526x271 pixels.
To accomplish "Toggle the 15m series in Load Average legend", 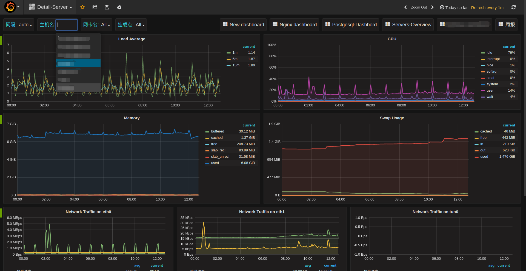I will 236,65.
